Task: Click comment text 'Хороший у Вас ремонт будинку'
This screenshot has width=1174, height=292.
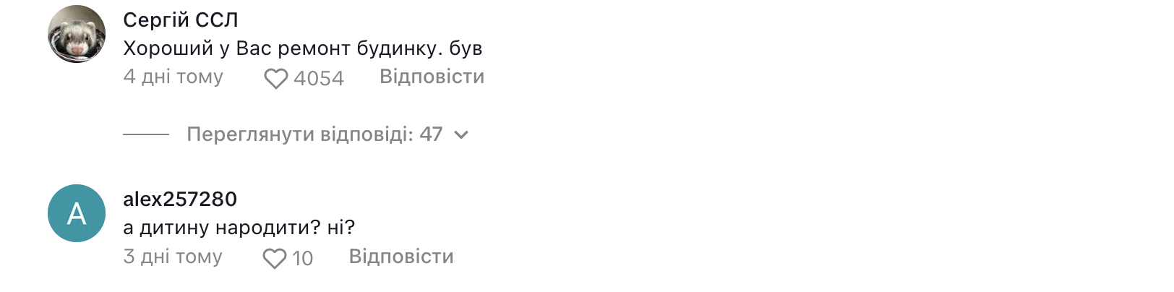Action: (x=282, y=48)
